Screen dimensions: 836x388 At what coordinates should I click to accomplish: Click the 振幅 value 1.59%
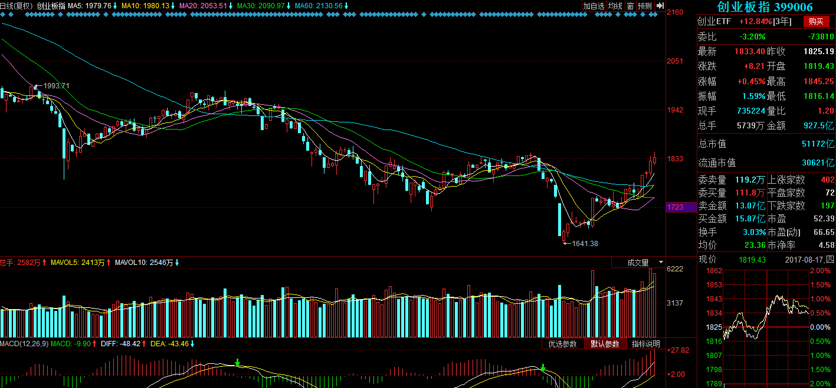pos(753,96)
